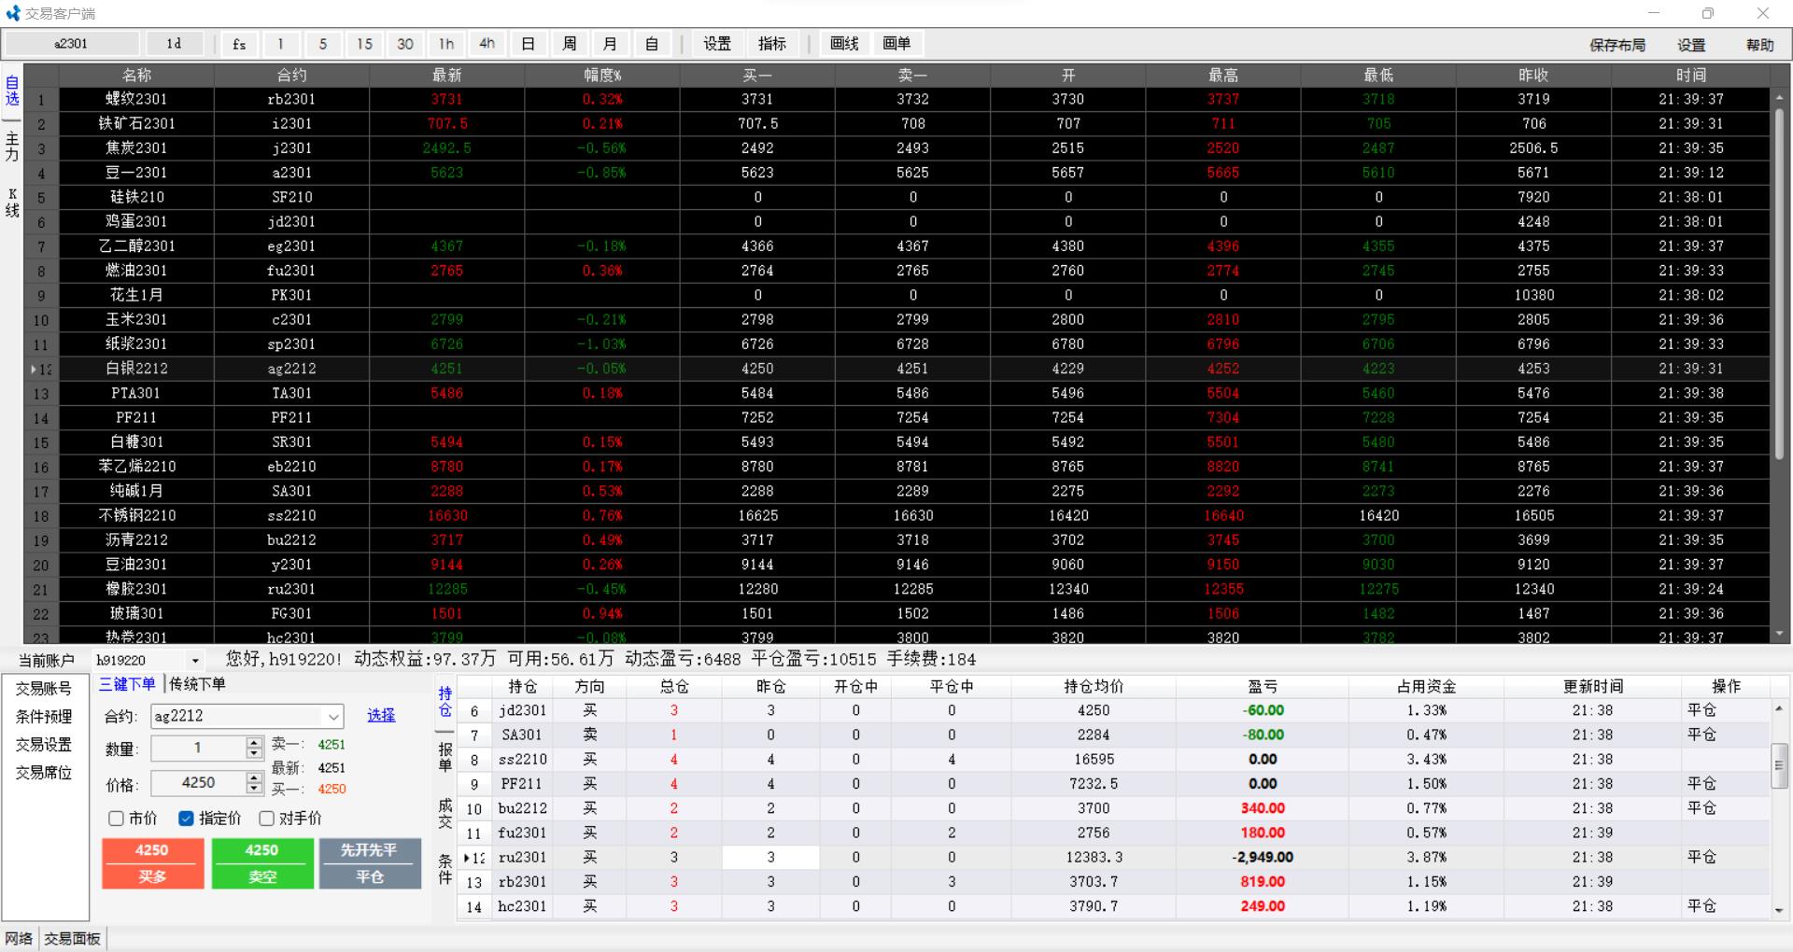Open 条件预埋 in the left menu
The image size is (1793, 952).
[x=44, y=717]
